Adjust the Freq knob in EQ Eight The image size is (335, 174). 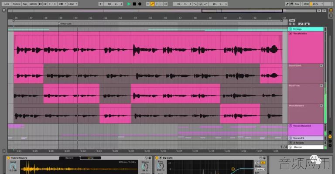(161, 166)
